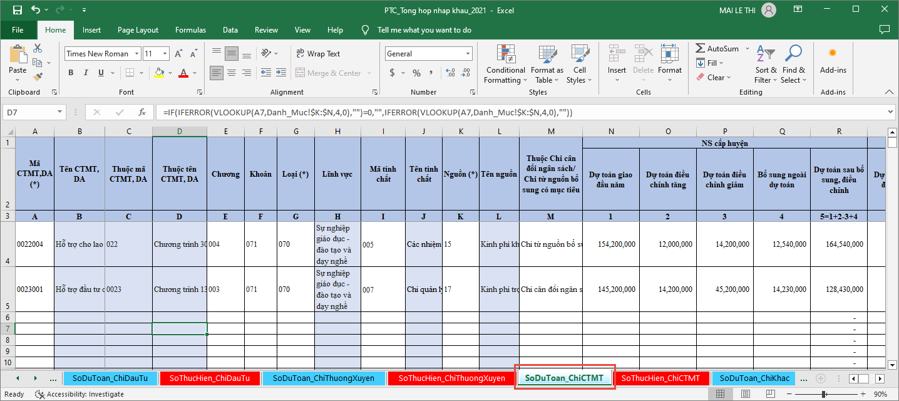The image size is (899, 401).
Task: Click the Save icon in title bar
Action: tap(17, 10)
